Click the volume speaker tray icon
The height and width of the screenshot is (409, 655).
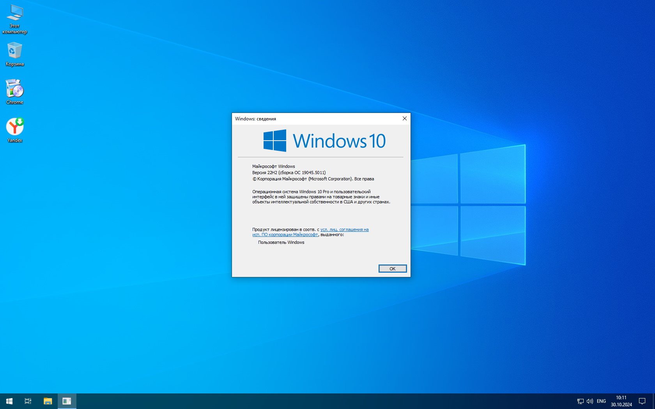589,401
